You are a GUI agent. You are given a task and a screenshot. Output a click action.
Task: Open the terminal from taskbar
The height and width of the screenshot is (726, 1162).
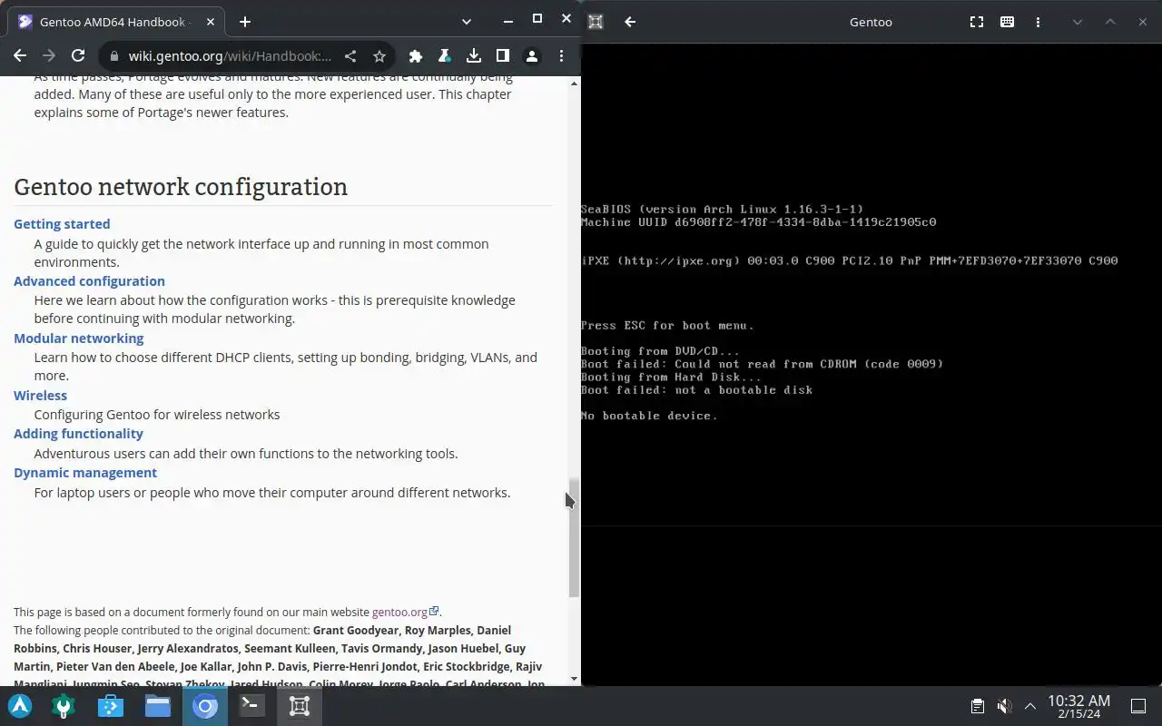[x=252, y=706]
